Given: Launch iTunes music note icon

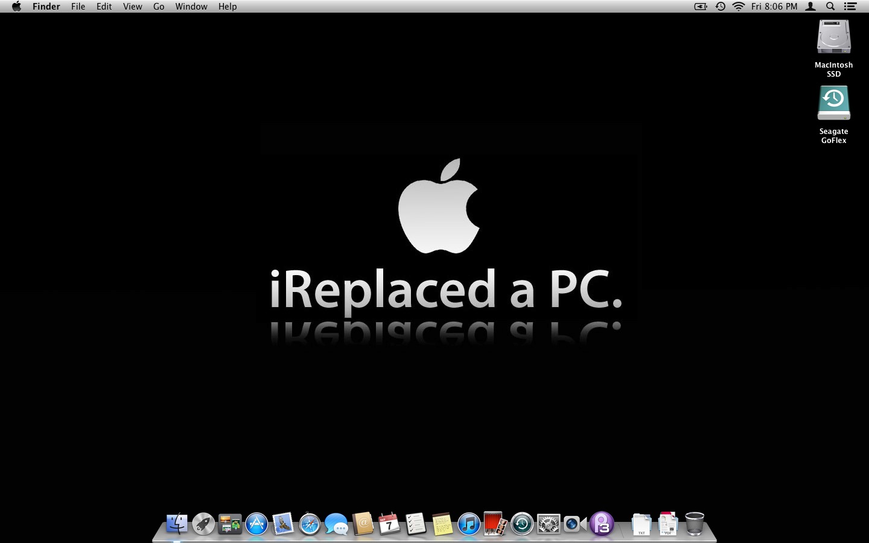Looking at the screenshot, I should click(469, 524).
